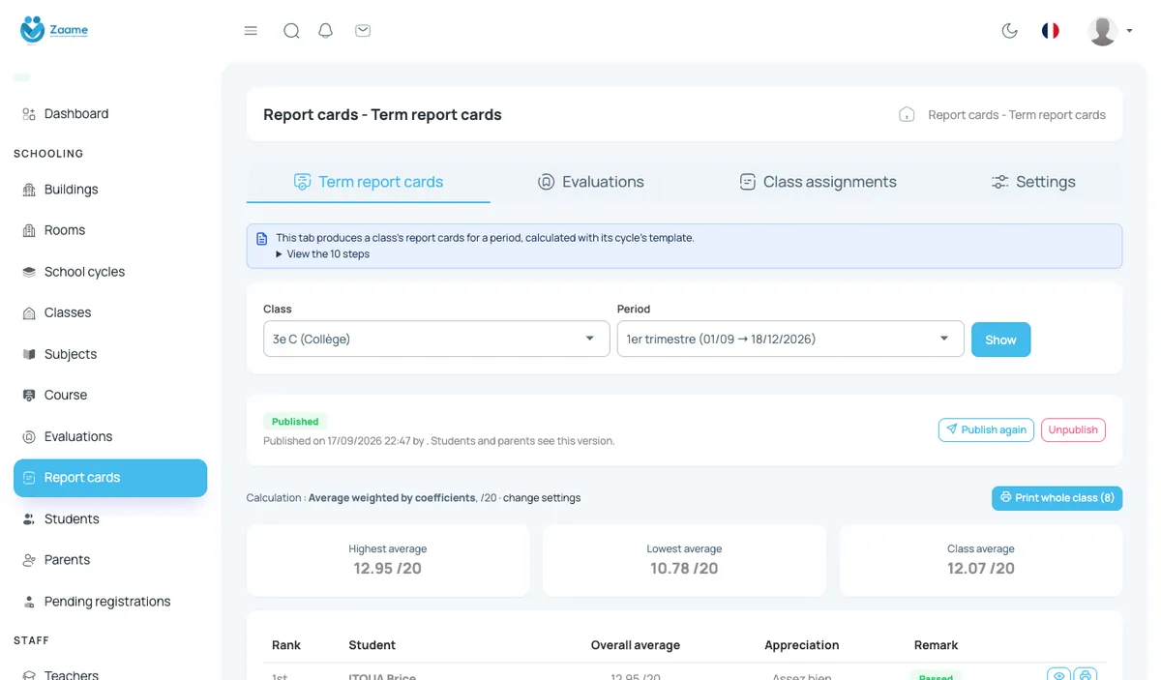Viewport: 1161px width, 680px height.
Task: Switch to the Settings tab
Action: point(1033,182)
